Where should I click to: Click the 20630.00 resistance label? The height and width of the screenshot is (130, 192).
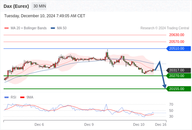(x=177, y=35)
